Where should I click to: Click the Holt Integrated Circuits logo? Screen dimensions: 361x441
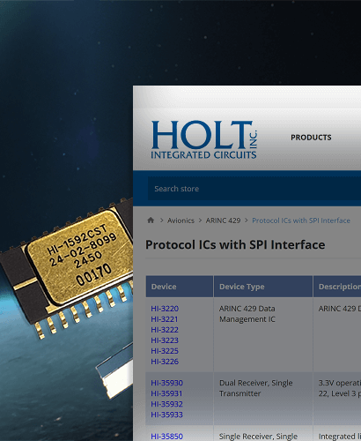click(x=204, y=139)
